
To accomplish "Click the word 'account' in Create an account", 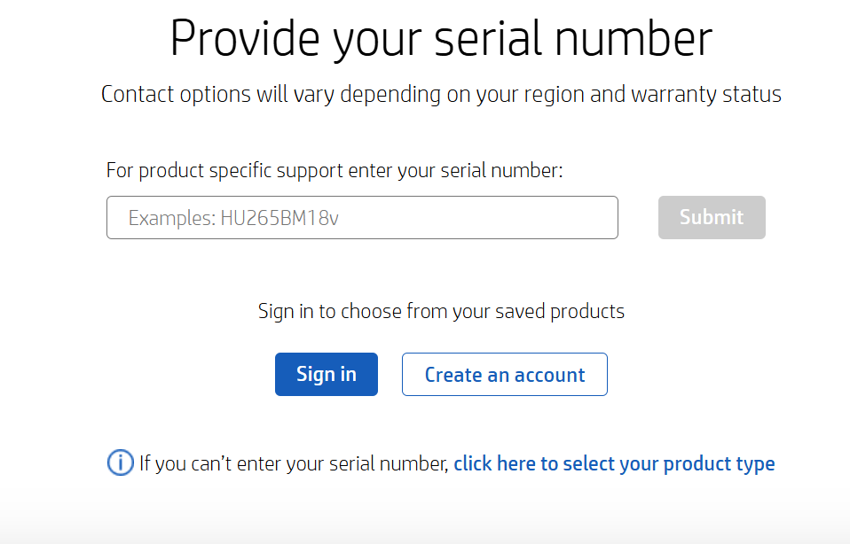I will [x=549, y=375].
